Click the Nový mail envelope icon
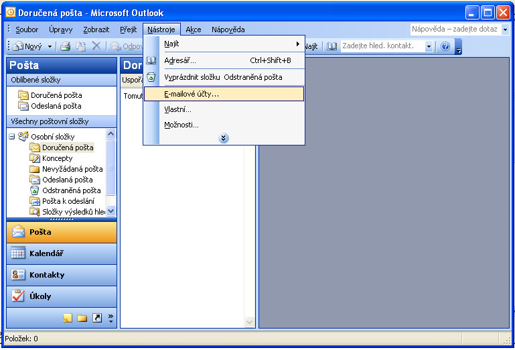Image resolution: width=515 pixels, height=350 pixels. click(18, 46)
